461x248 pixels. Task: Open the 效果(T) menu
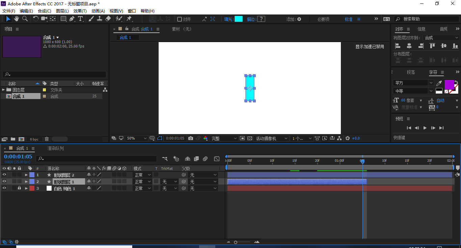pyautogui.click(x=80, y=11)
